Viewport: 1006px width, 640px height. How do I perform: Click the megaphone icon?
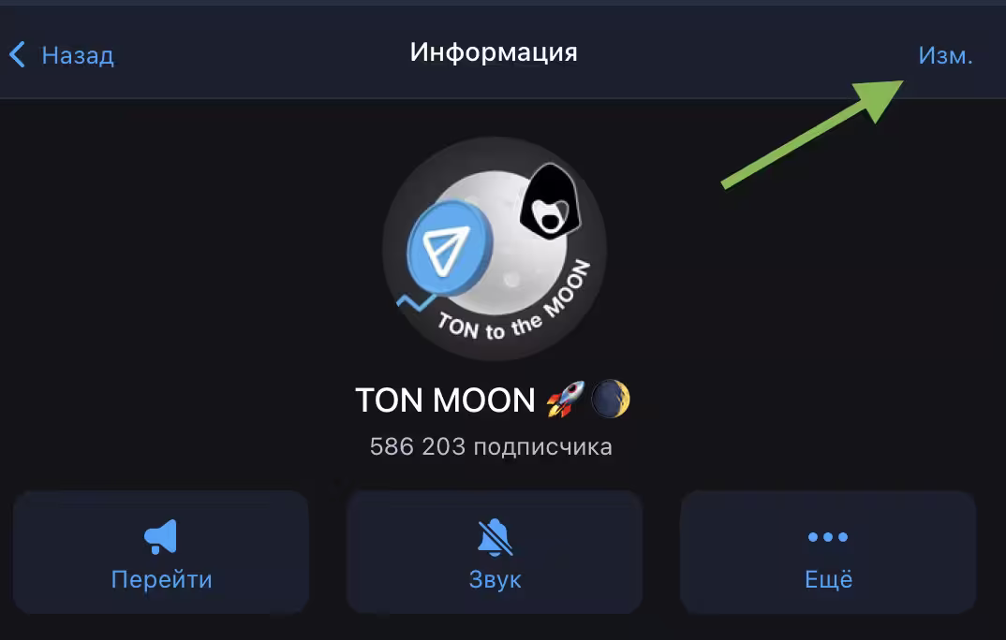tap(160, 537)
